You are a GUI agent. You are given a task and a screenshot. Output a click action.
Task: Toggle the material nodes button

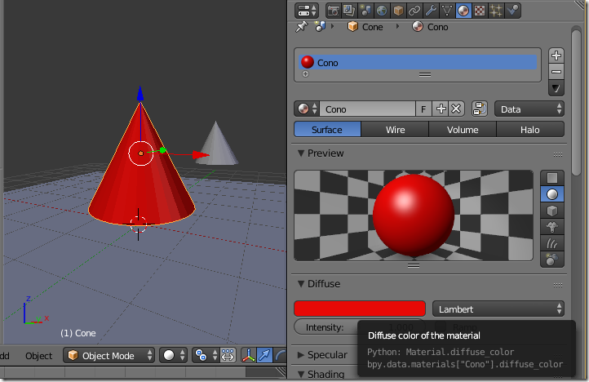click(x=480, y=109)
